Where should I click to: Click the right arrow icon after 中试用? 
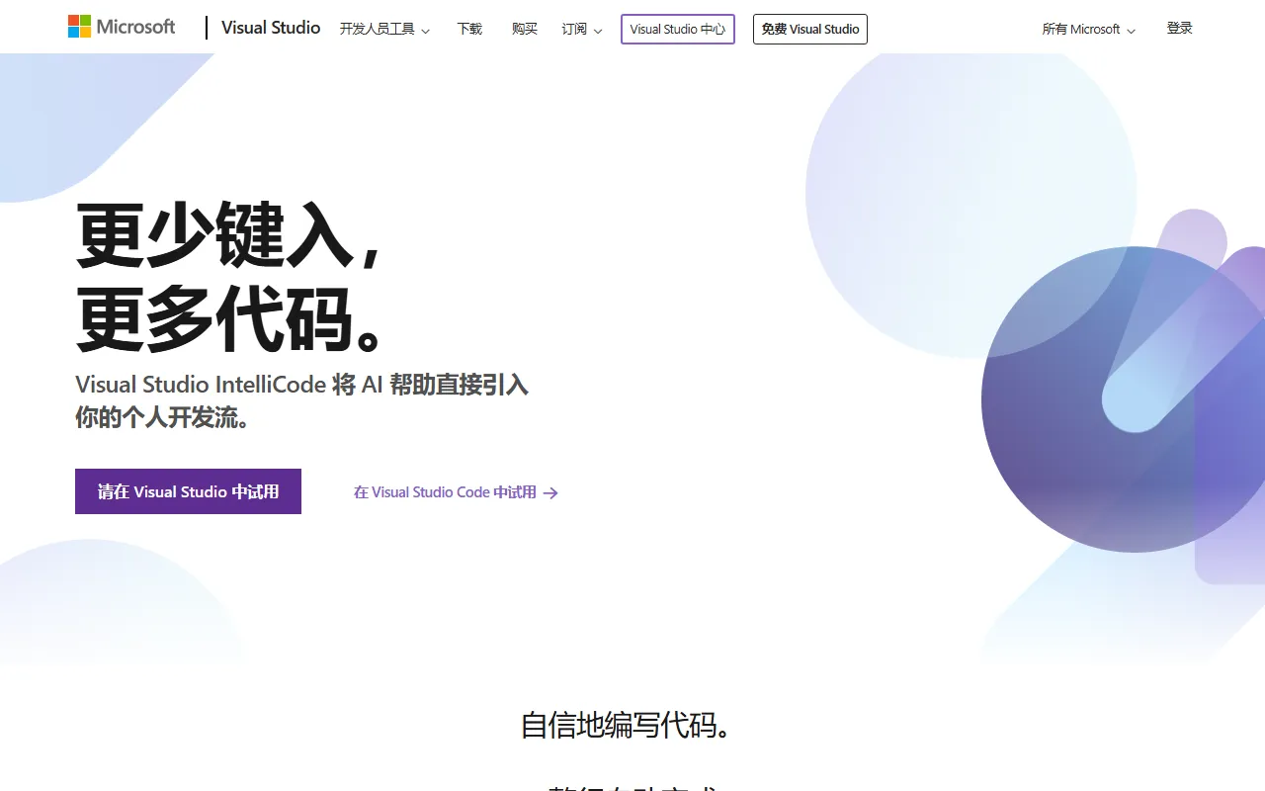pos(551,492)
